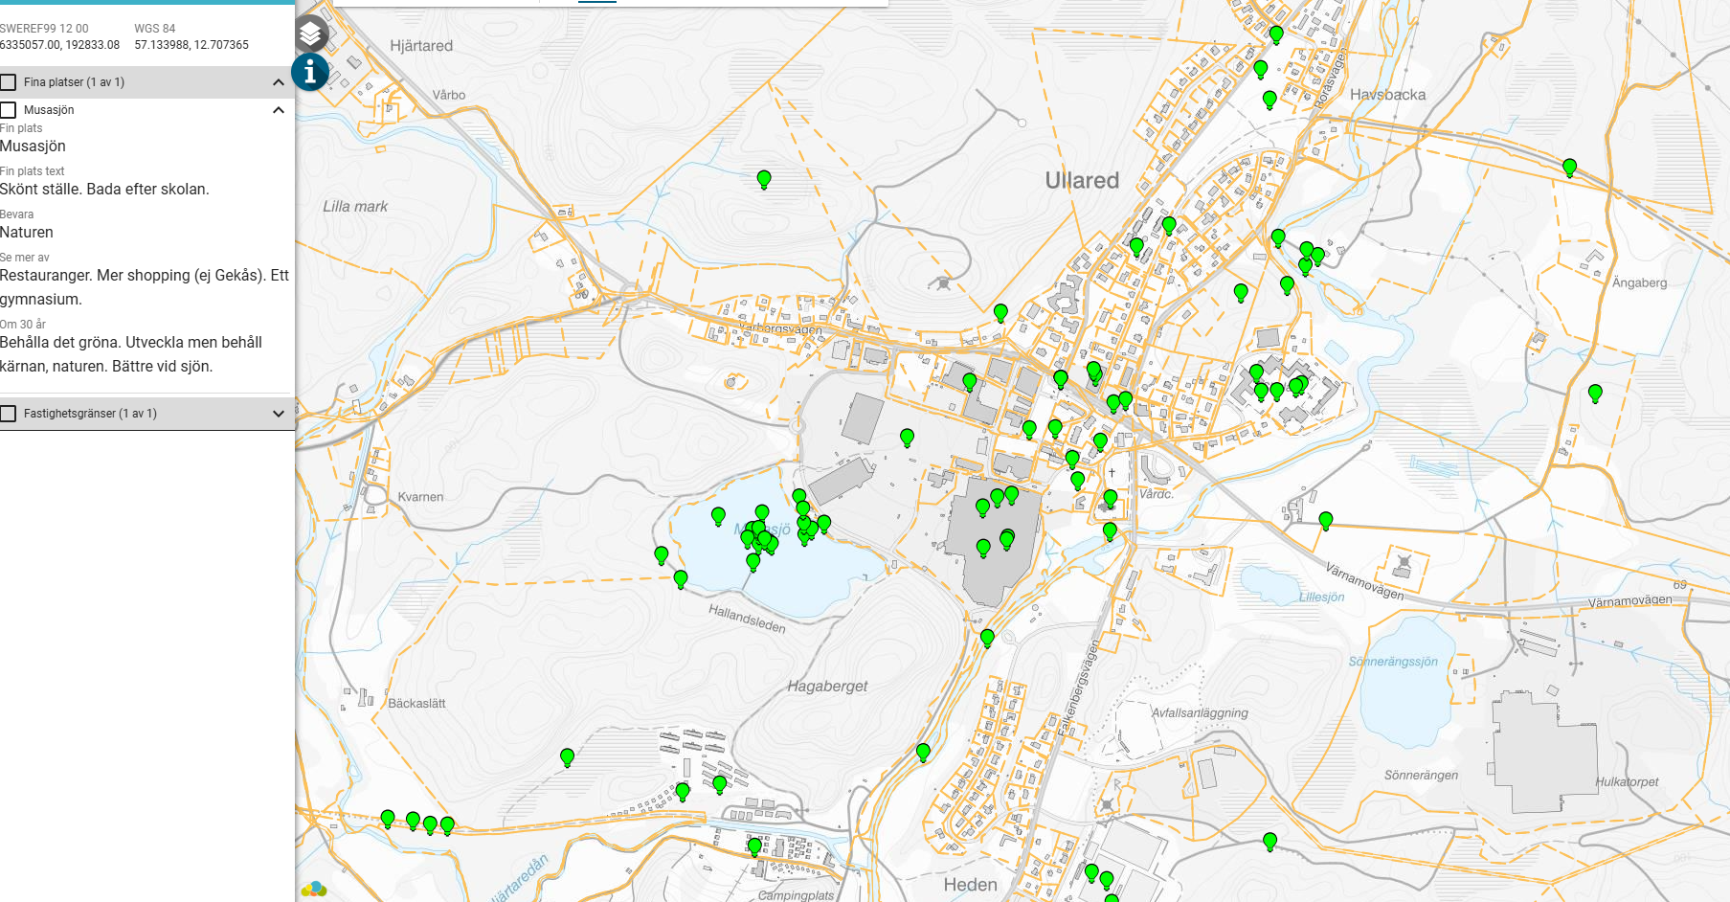Click the colorful logo in map corner
The height and width of the screenshot is (902, 1730).
click(x=313, y=890)
